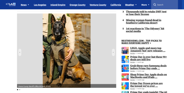
Task: Open 'Prime Day ends tonight: The 60' article
Action: coord(148,92)
